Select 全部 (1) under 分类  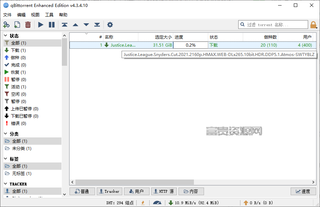pos(32,141)
